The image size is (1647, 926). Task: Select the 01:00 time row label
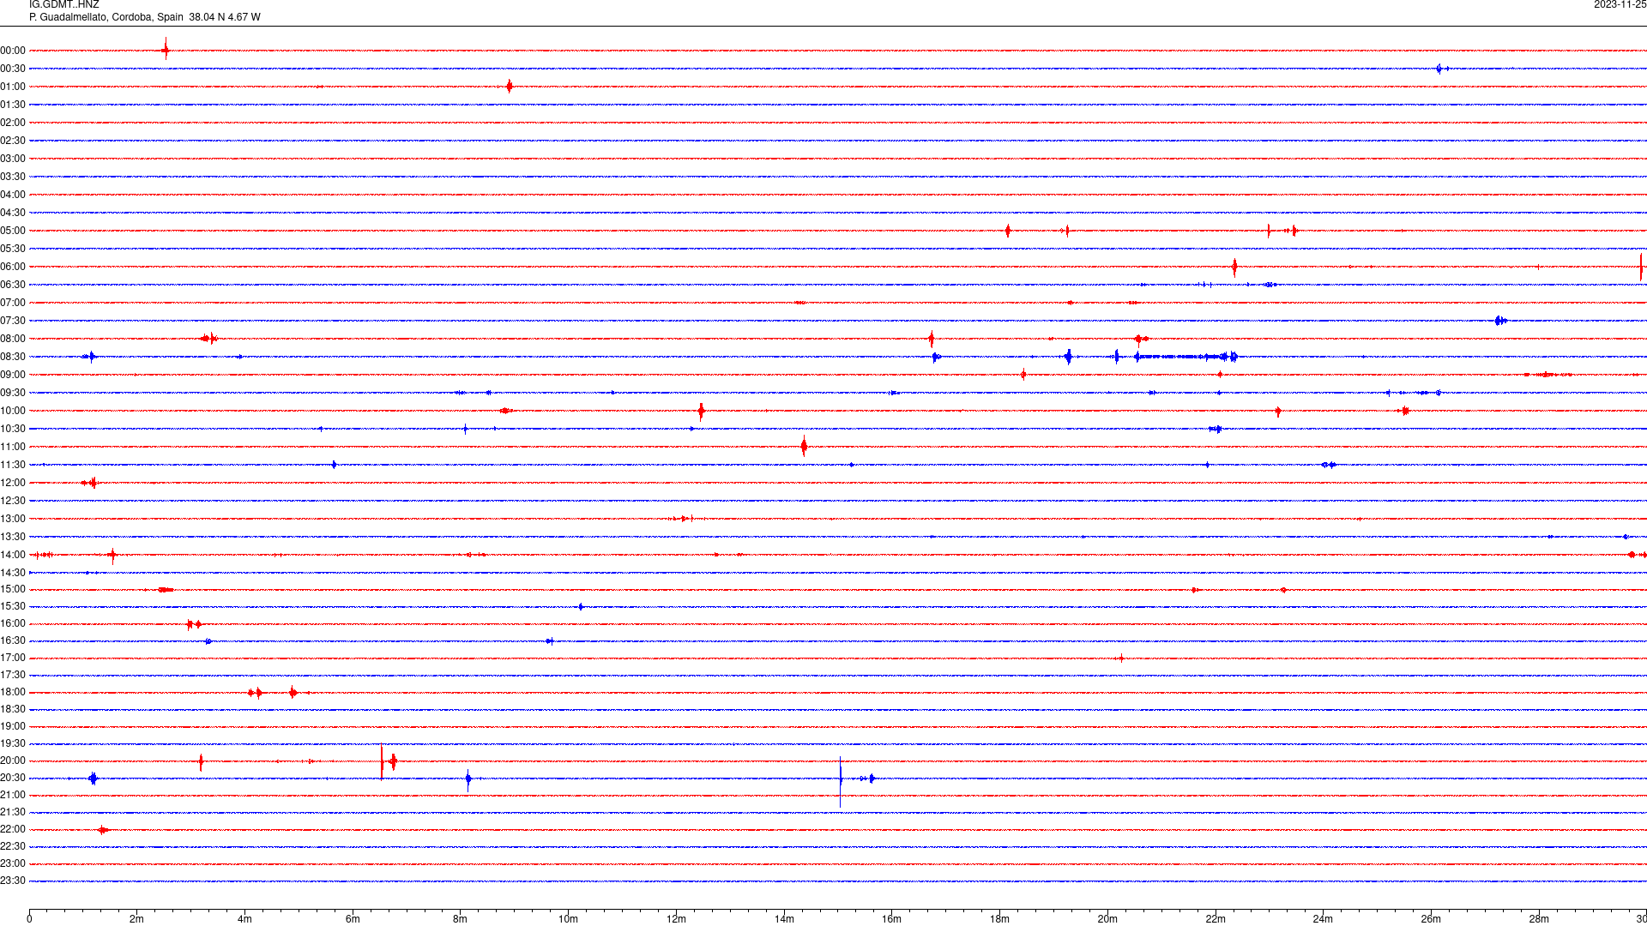[x=13, y=87]
